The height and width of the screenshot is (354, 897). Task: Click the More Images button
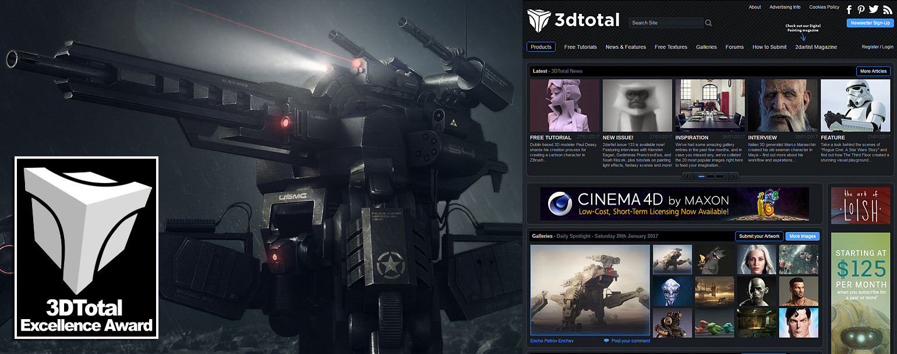pos(802,236)
